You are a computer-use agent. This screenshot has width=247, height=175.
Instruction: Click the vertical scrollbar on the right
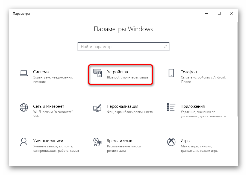[x=237, y=69]
